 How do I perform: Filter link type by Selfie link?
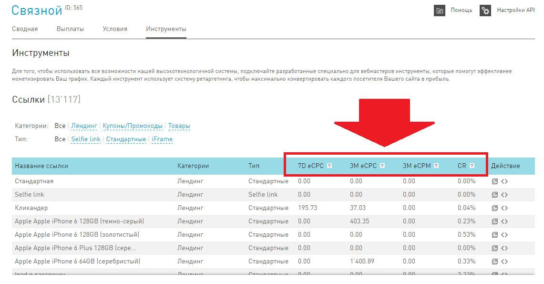click(x=86, y=139)
